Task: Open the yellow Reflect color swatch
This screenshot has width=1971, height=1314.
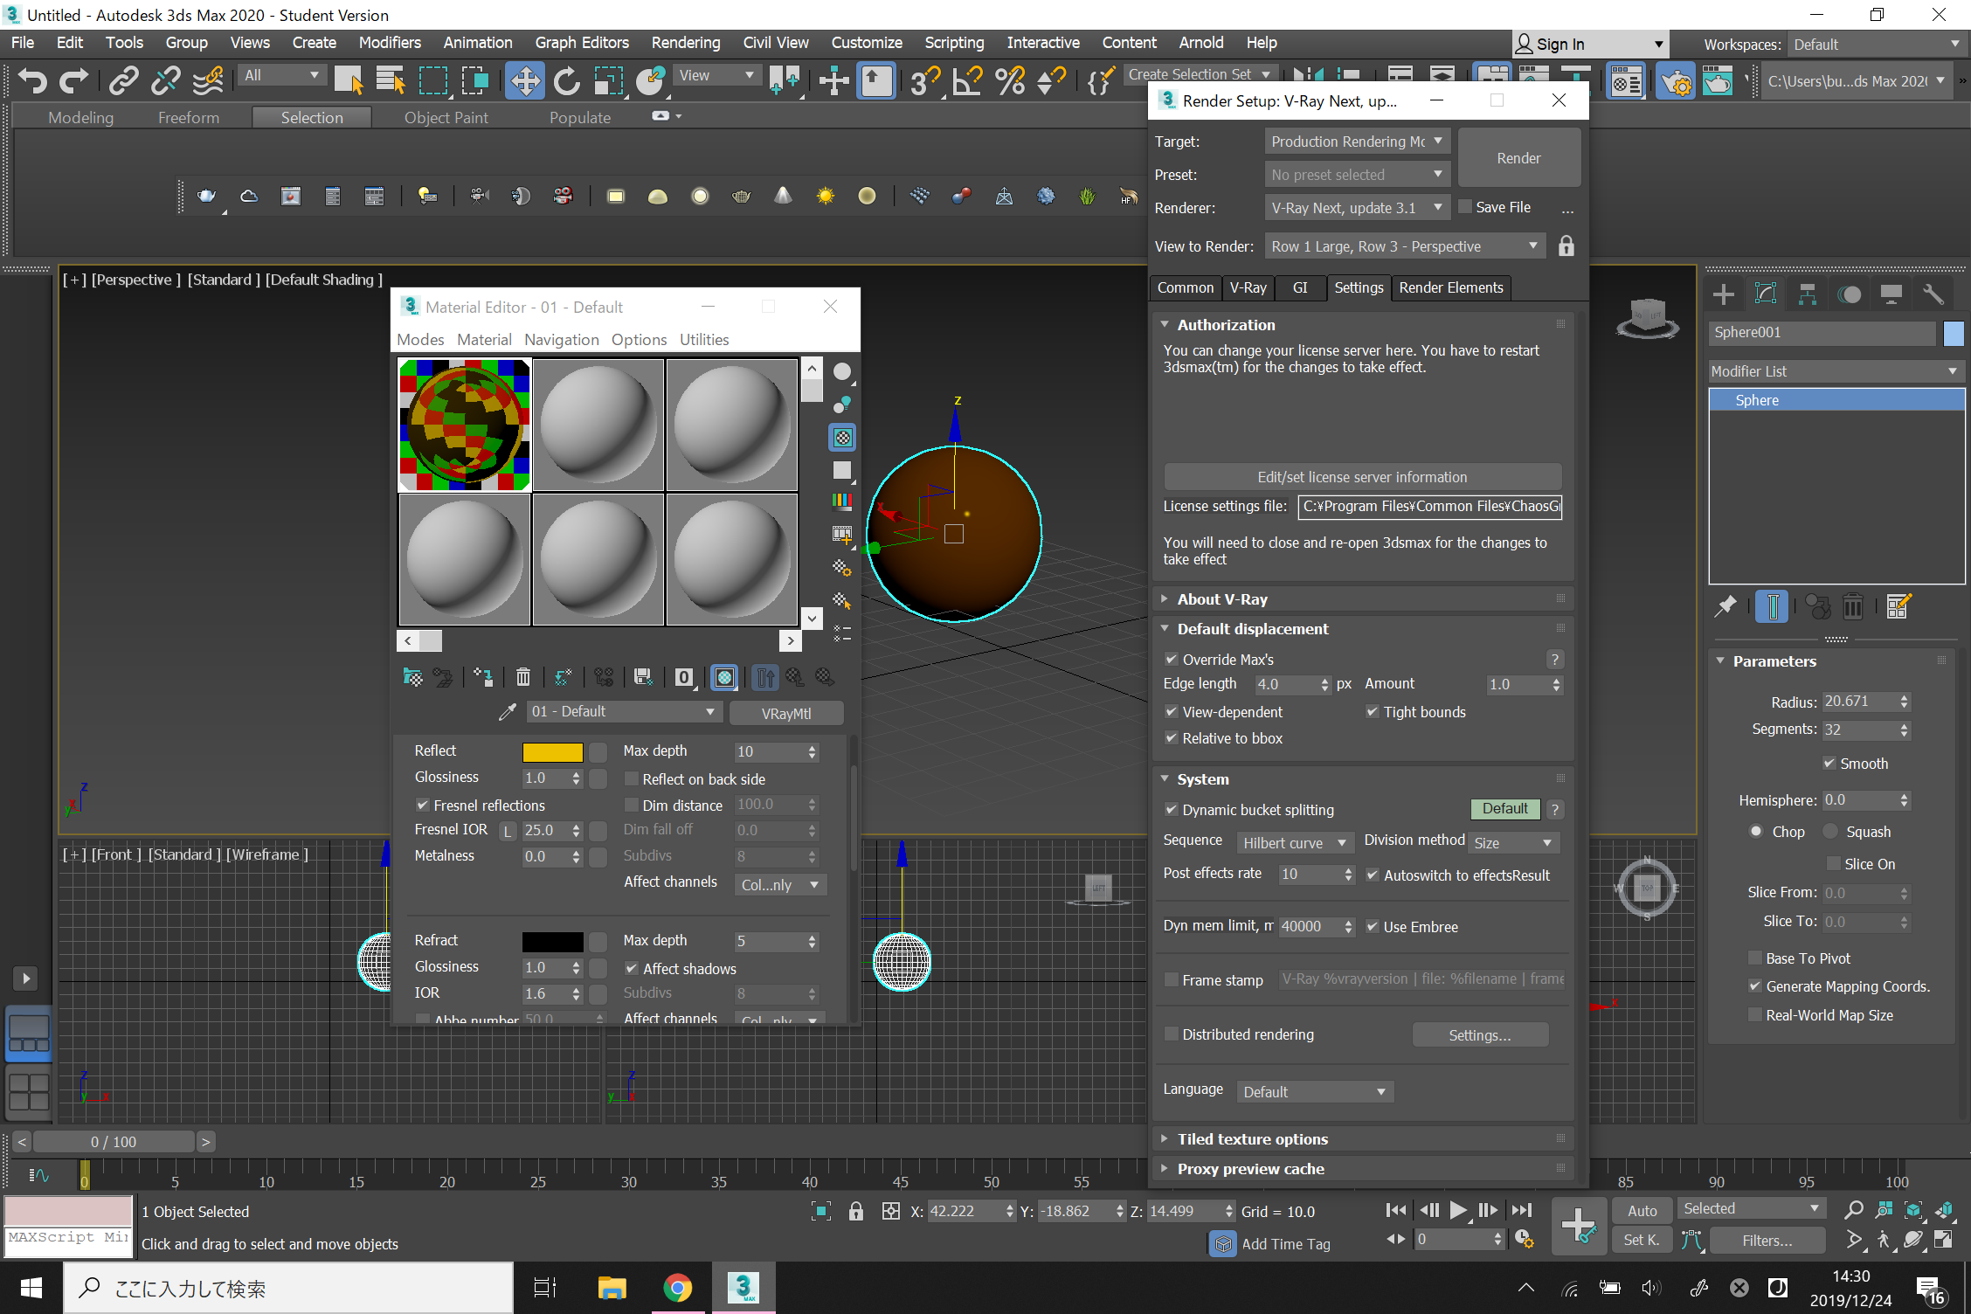Action: (x=553, y=751)
